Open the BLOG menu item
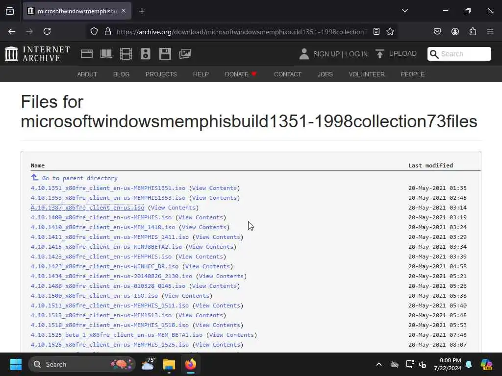The height and width of the screenshot is (376, 502). [122, 74]
